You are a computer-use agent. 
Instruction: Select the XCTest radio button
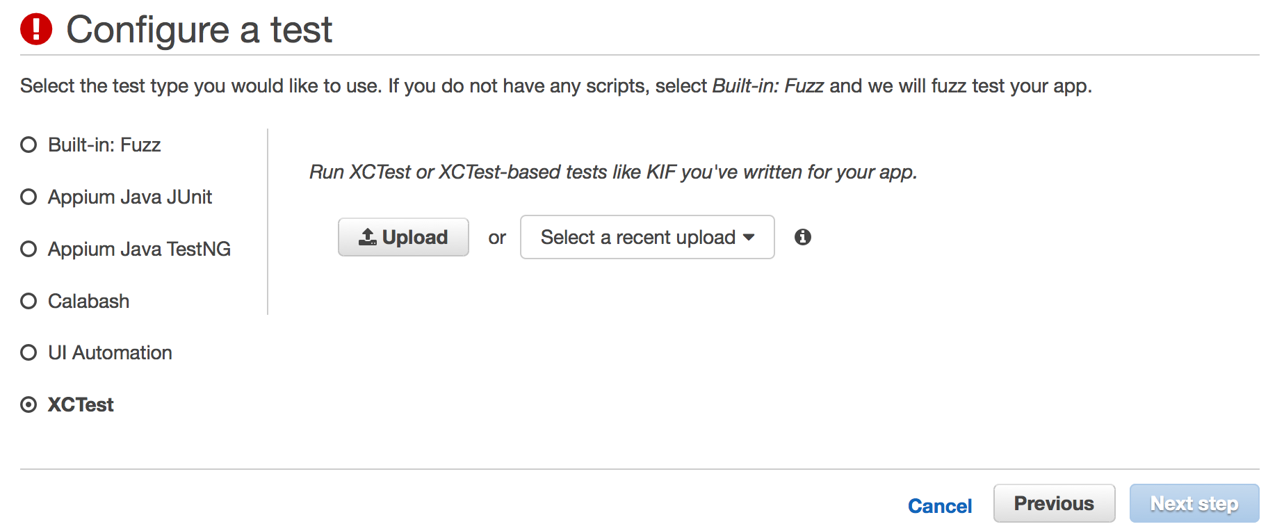click(x=29, y=405)
